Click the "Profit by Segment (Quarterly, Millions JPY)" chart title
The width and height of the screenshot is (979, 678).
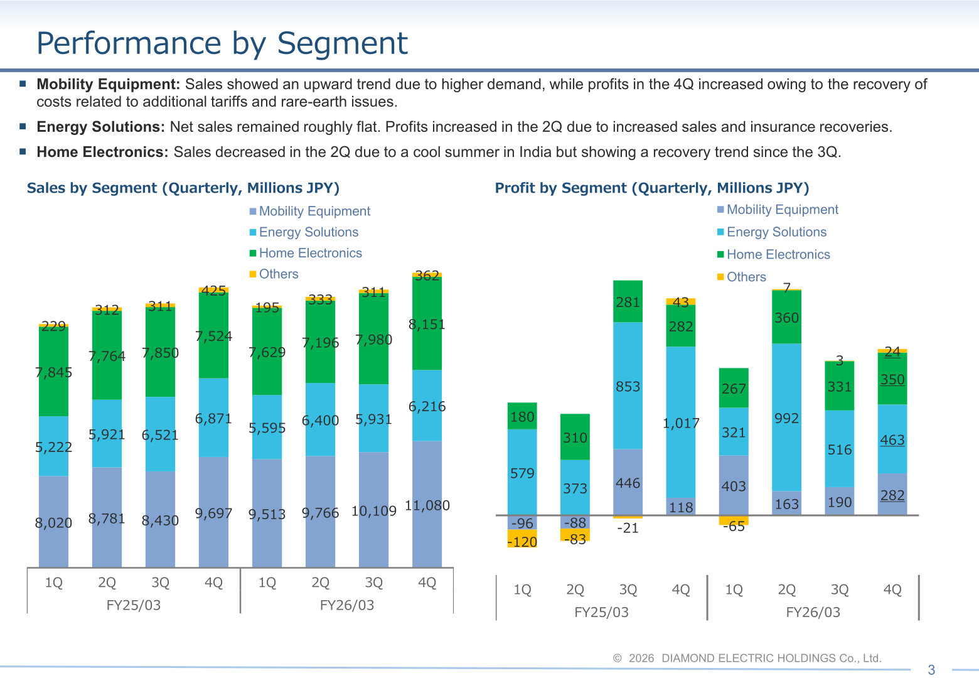point(652,188)
